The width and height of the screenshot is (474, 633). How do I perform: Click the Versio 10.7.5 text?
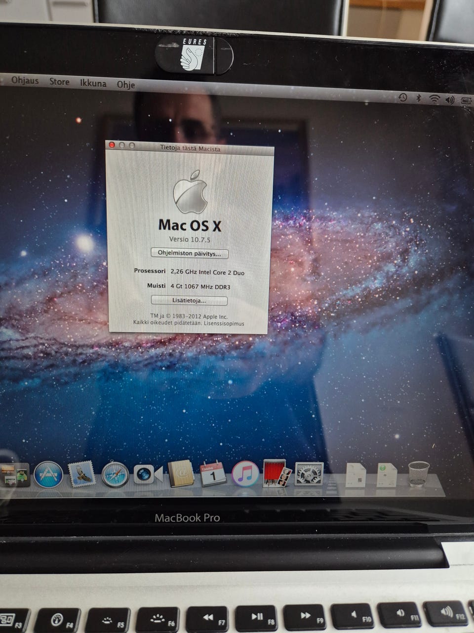coord(190,239)
